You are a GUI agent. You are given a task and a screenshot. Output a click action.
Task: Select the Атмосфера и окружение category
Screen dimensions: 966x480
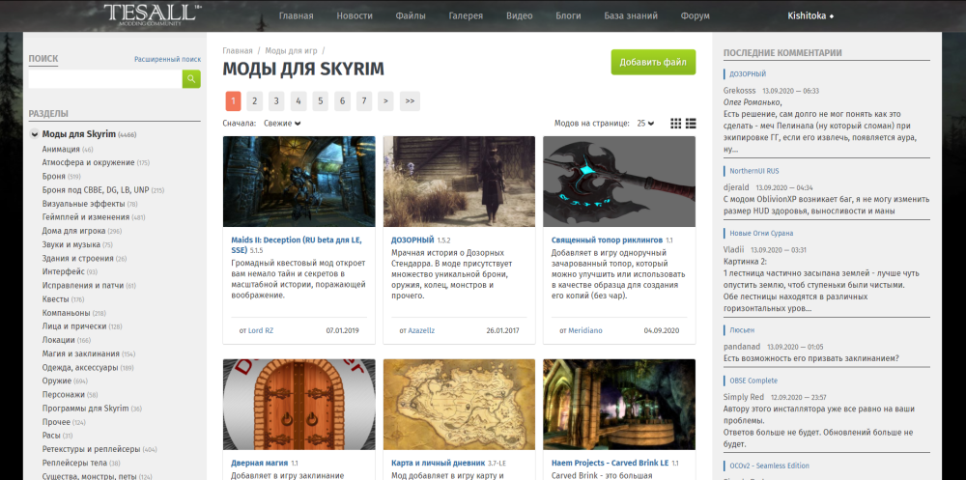pyautogui.click(x=88, y=162)
